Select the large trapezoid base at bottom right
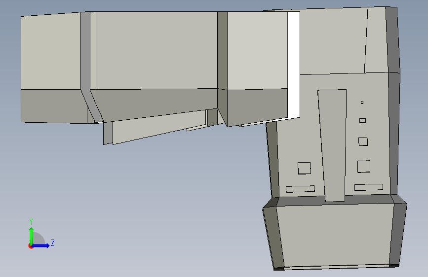The image size is (428, 277). pos(336,235)
